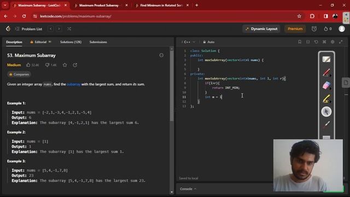Open the Problem List panel
The height and width of the screenshot is (197, 350).
[x=28, y=29]
